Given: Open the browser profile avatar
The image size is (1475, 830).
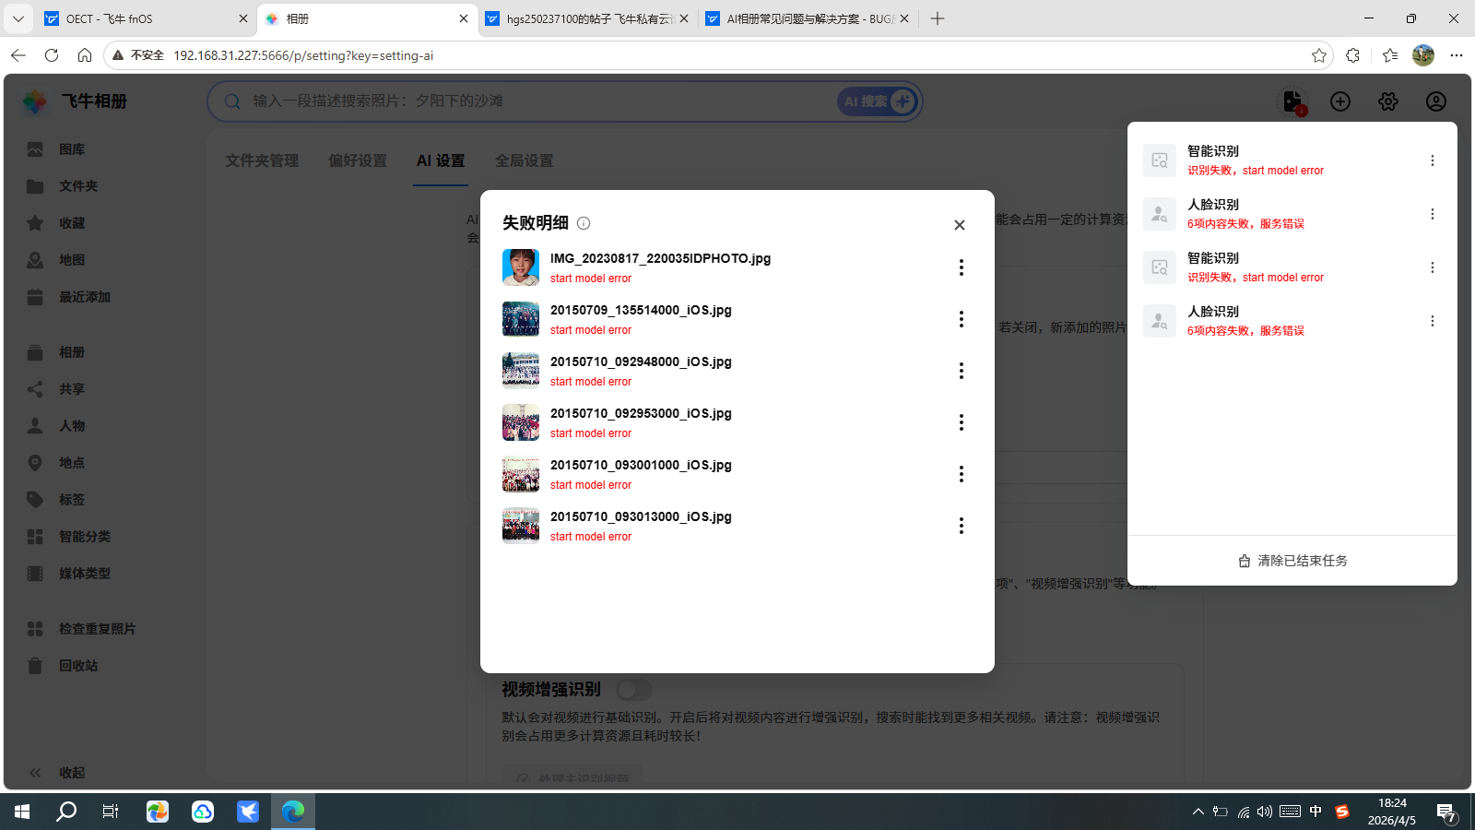Looking at the screenshot, I should (x=1423, y=55).
